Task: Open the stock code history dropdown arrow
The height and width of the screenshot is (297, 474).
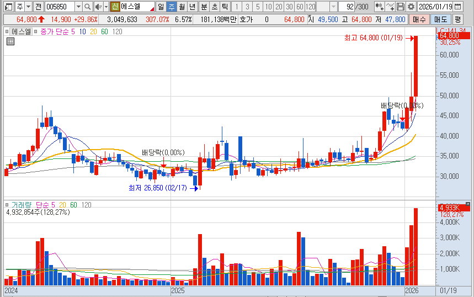Action: point(78,7)
